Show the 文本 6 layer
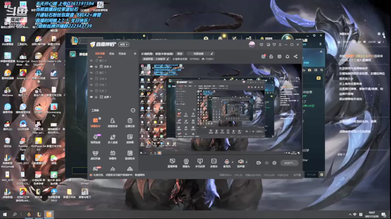Image resolution: width=391 pixels, height=219 pixels. point(91,79)
